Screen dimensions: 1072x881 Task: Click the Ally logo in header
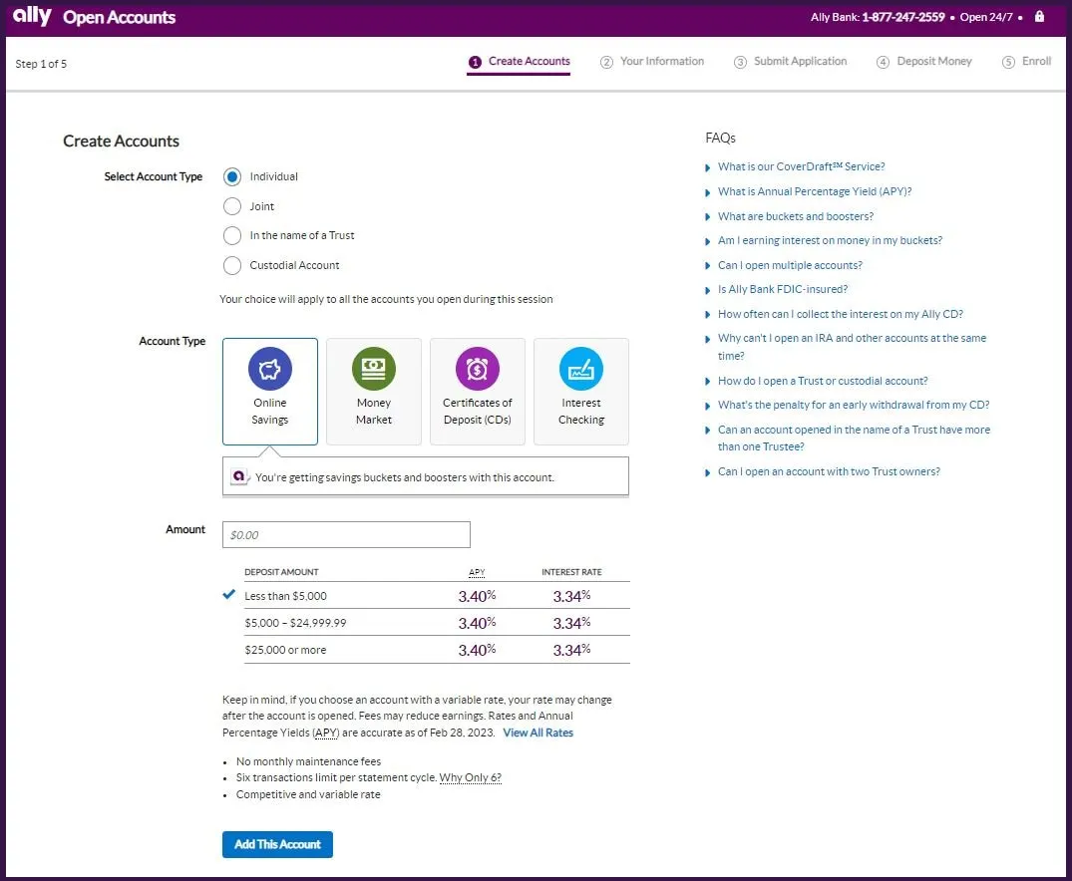[x=33, y=17]
